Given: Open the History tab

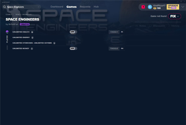Looking at the screenshot, I should (x=174, y=26).
